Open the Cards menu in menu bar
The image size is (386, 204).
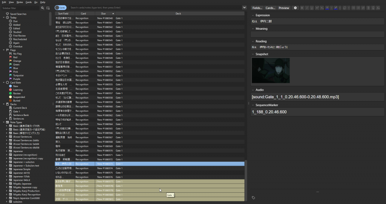28,2
